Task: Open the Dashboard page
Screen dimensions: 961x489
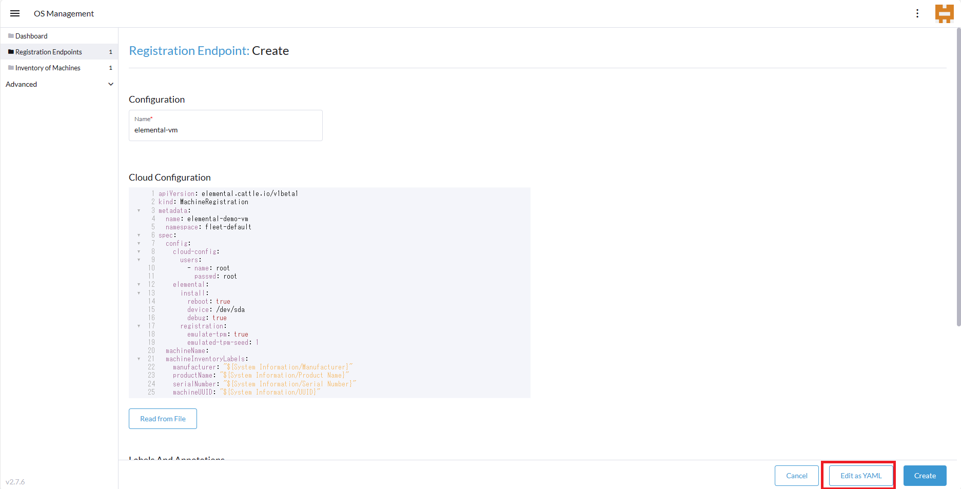Action: point(59,36)
